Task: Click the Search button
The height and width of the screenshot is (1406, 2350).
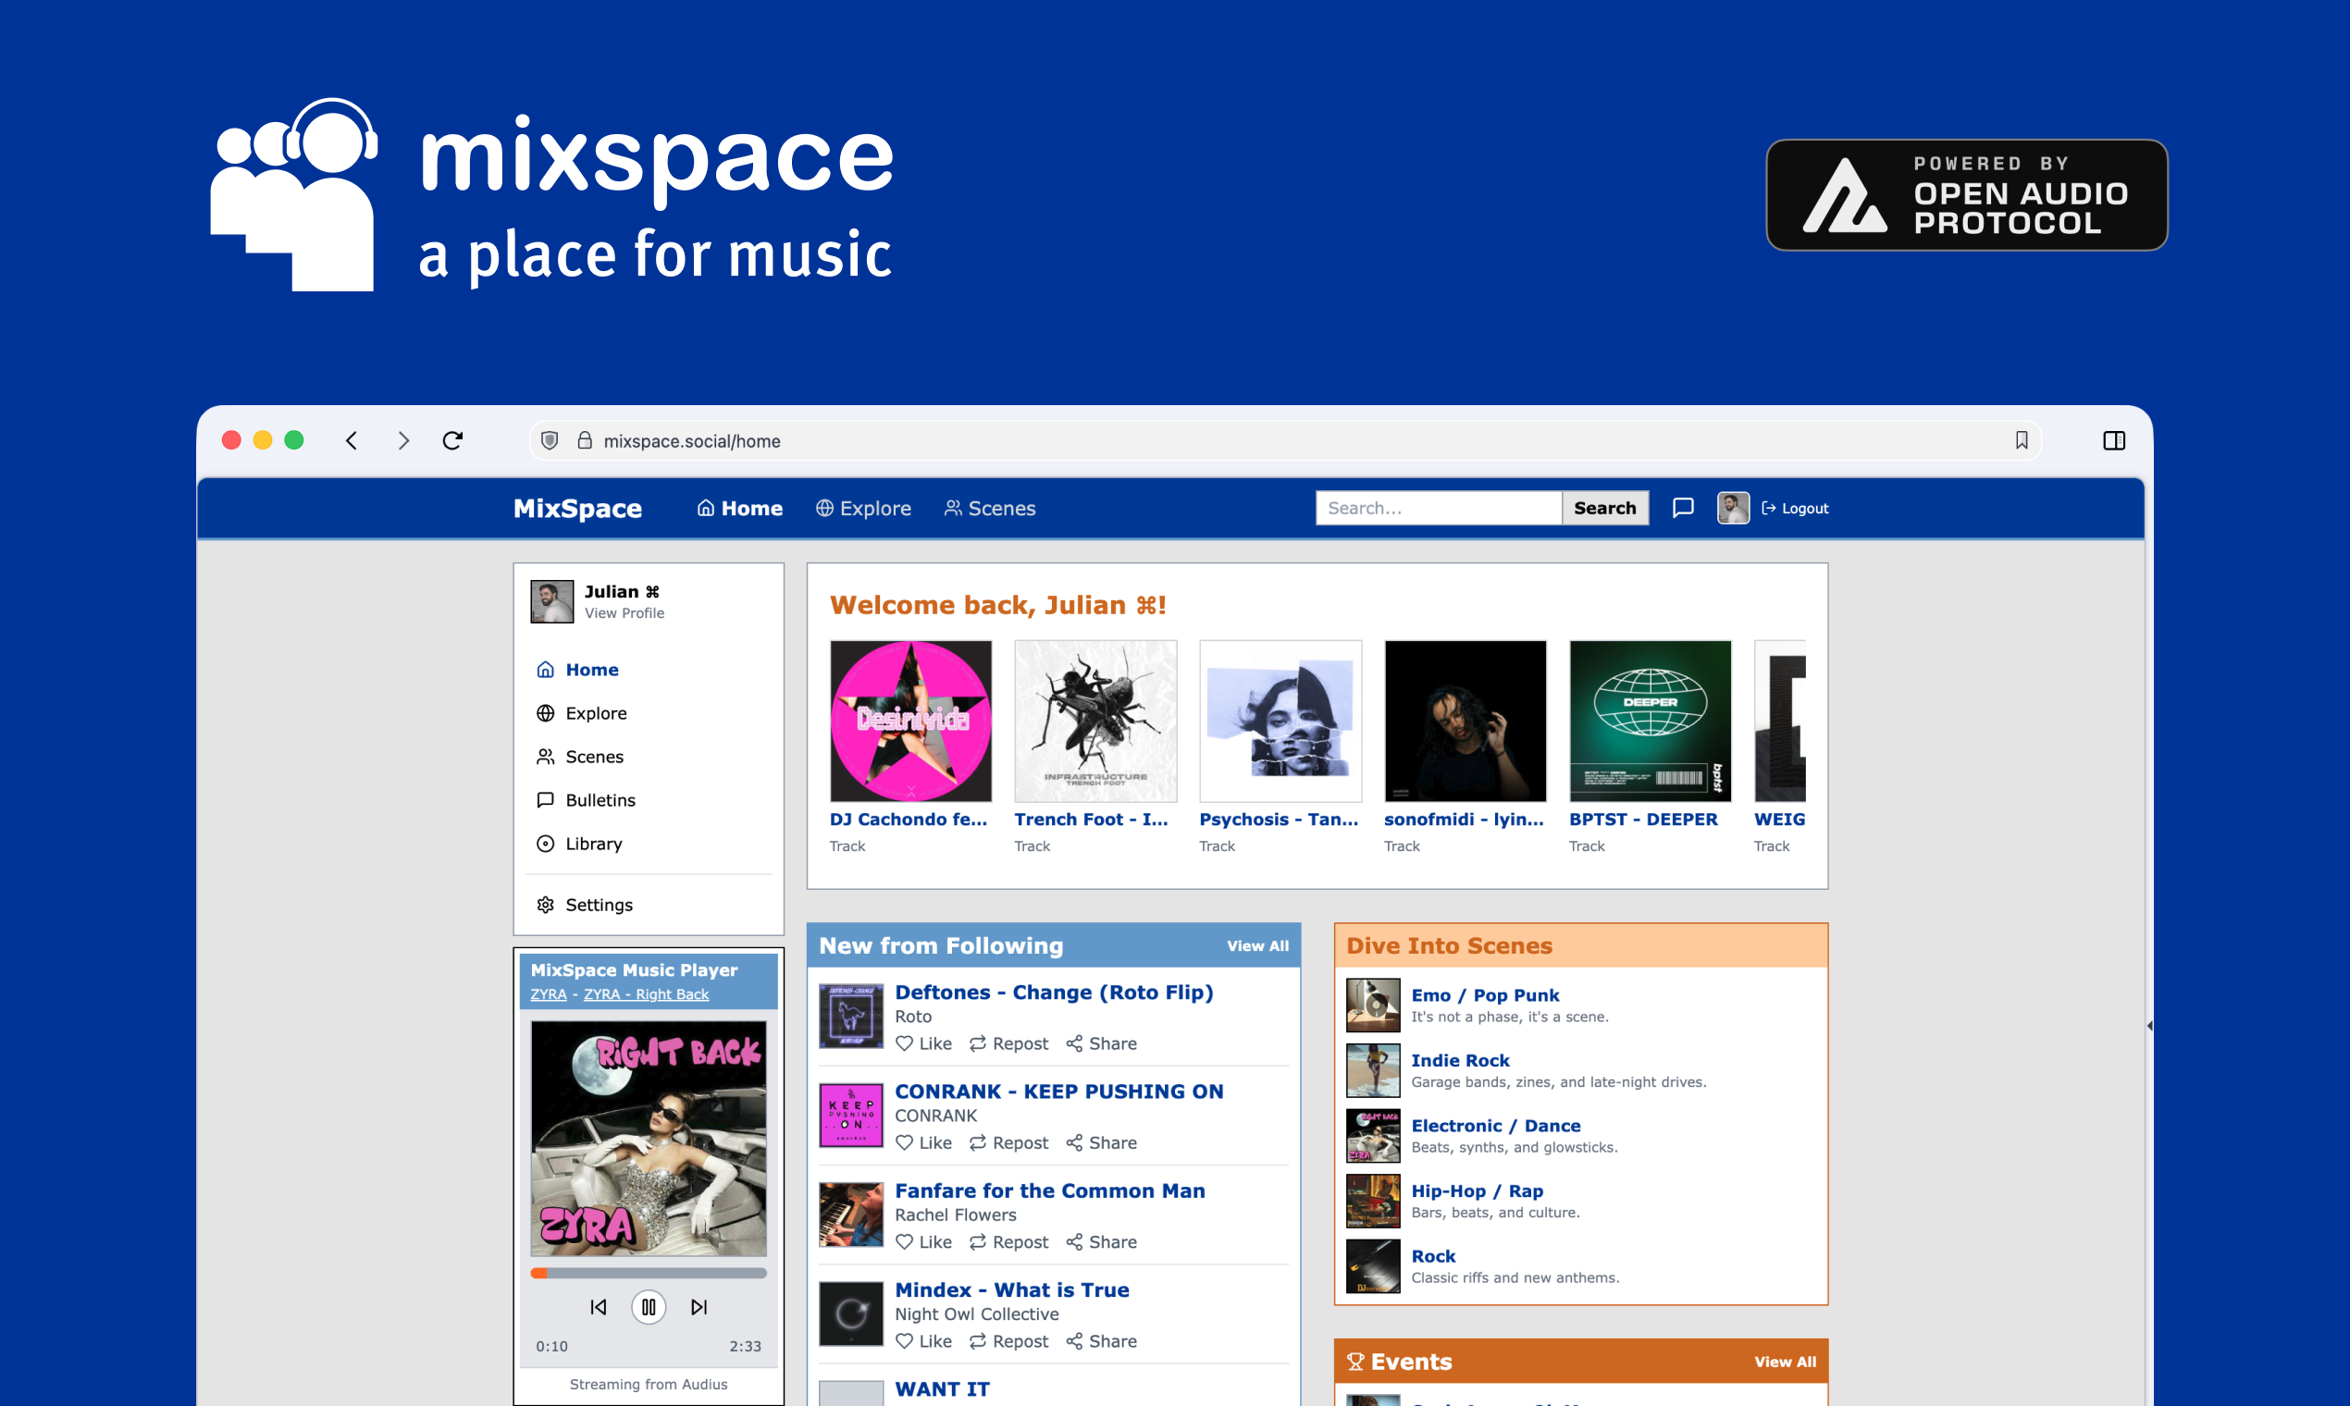Action: pyautogui.click(x=1605, y=508)
